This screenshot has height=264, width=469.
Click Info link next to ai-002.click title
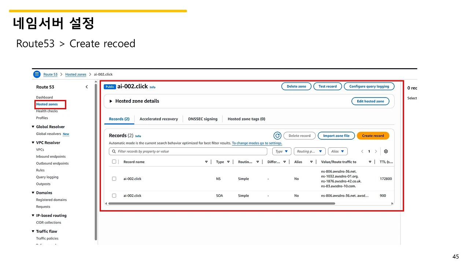point(152,87)
